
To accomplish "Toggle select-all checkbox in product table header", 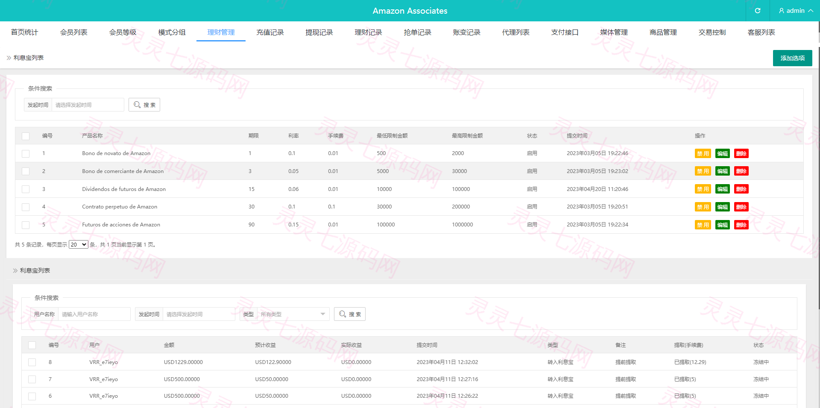I will 26,136.
